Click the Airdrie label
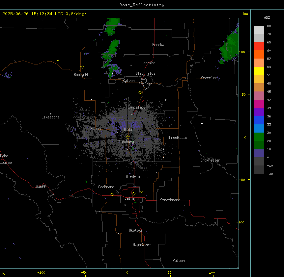 click(x=133, y=177)
